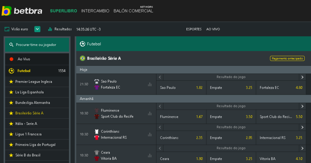Click star icon beside Premier League Inglesa
311x163 pixels.
click(11, 82)
